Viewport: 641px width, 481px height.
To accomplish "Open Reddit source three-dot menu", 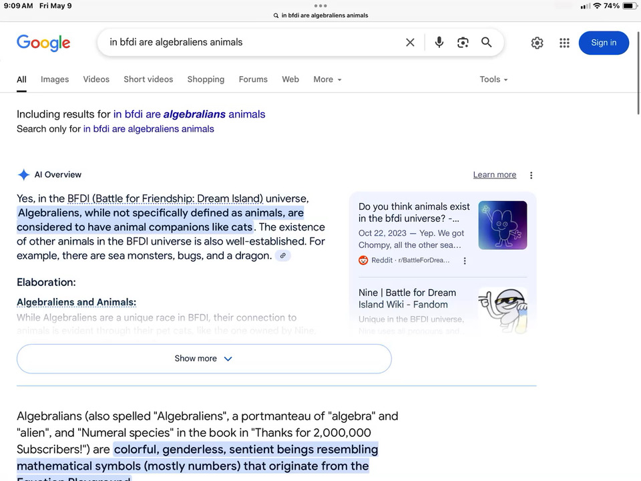I will [465, 261].
